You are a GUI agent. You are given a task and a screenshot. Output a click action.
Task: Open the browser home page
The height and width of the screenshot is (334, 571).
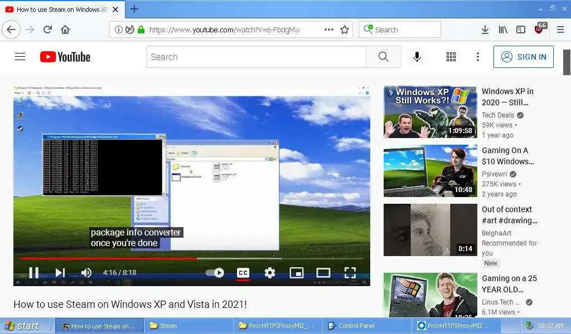(65, 30)
